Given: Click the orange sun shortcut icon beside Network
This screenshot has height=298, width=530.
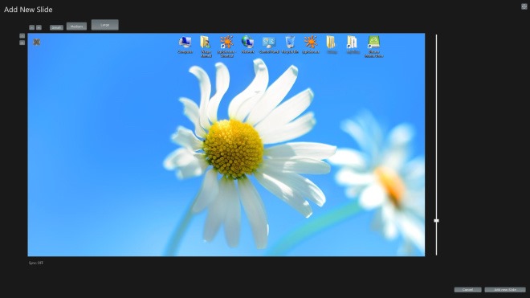Looking at the screenshot, I should (x=226, y=42).
